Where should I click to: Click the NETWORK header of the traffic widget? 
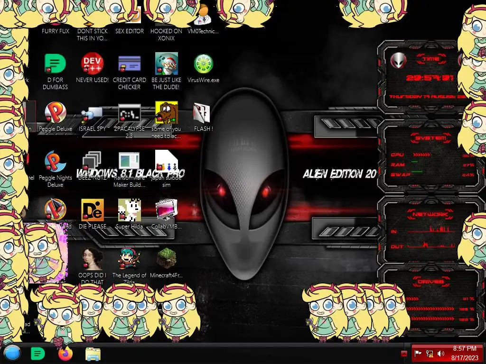[x=430, y=214]
